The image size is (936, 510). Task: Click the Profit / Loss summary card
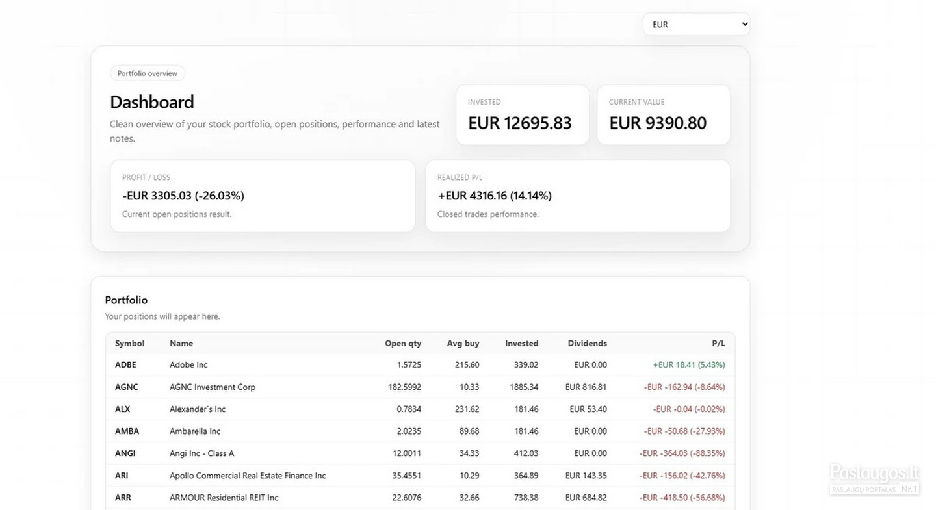click(x=263, y=196)
